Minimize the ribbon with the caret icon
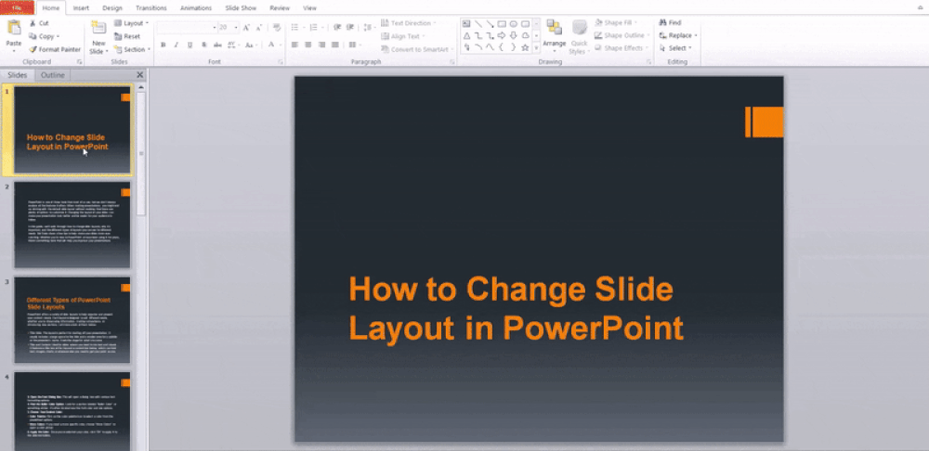Viewport: 929px width, 451px height. pos(921,7)
